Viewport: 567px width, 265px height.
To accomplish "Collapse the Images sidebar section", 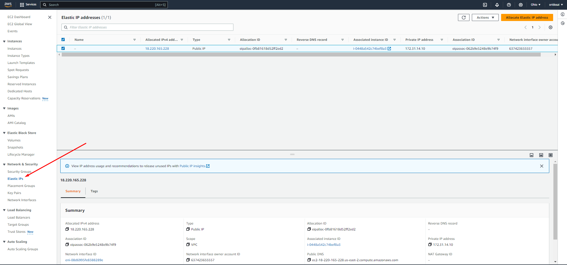I will click(x=4, y=109).
